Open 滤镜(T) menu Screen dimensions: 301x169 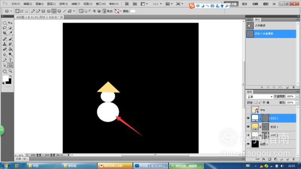75,4
